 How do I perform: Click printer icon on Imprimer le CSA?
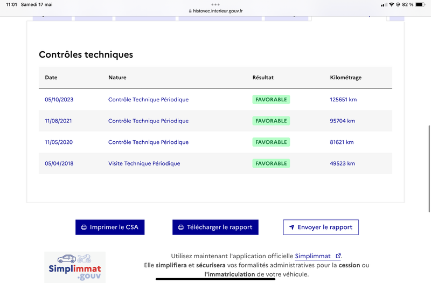[84, 227]
